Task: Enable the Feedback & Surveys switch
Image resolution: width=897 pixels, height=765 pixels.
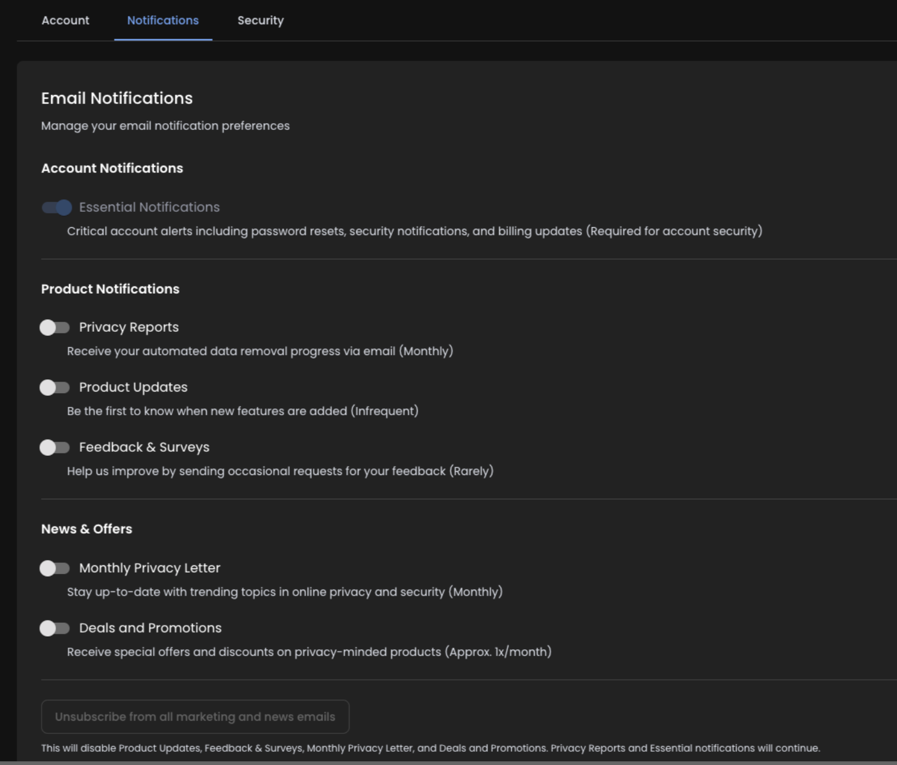Action: coord(55,447)
